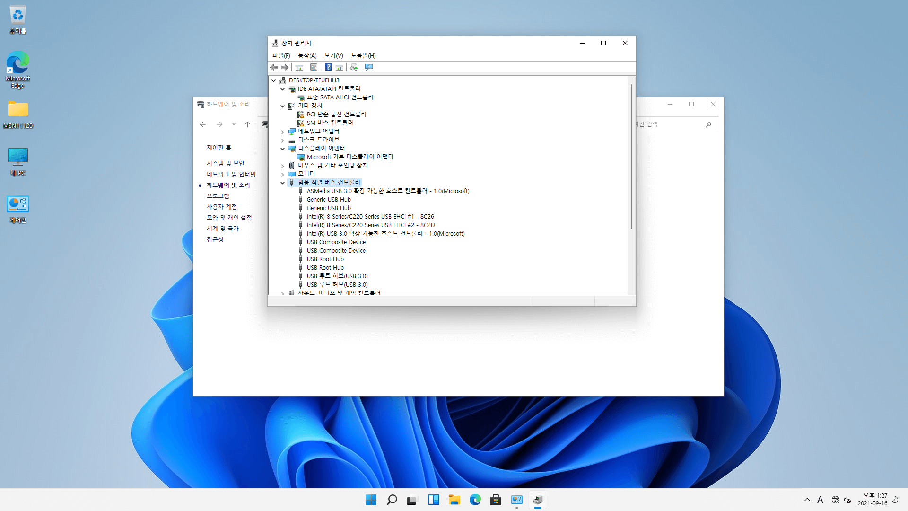The height and width of the screenshot is (511, 908).
Task: Select Intel(R) 8 Series USB EHCI #2 - 8C2D
Action: 371,225
